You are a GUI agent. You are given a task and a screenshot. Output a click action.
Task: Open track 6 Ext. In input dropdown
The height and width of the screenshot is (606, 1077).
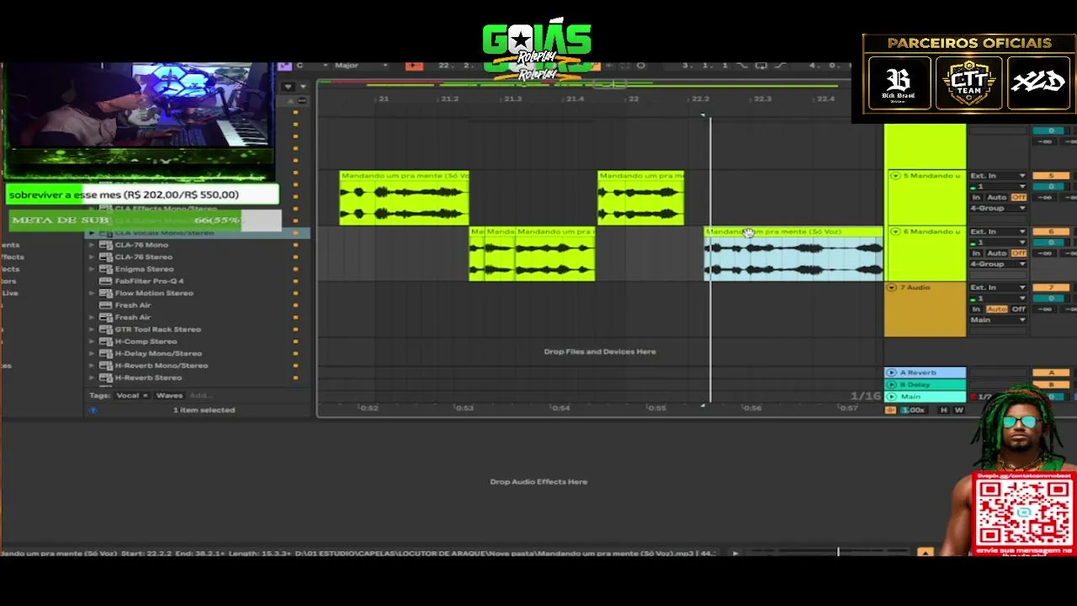tap(998, 231)
